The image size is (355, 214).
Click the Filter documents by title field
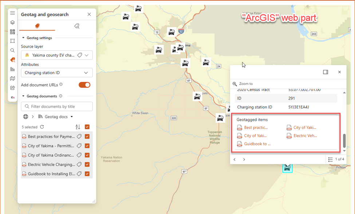coord(56,106)
